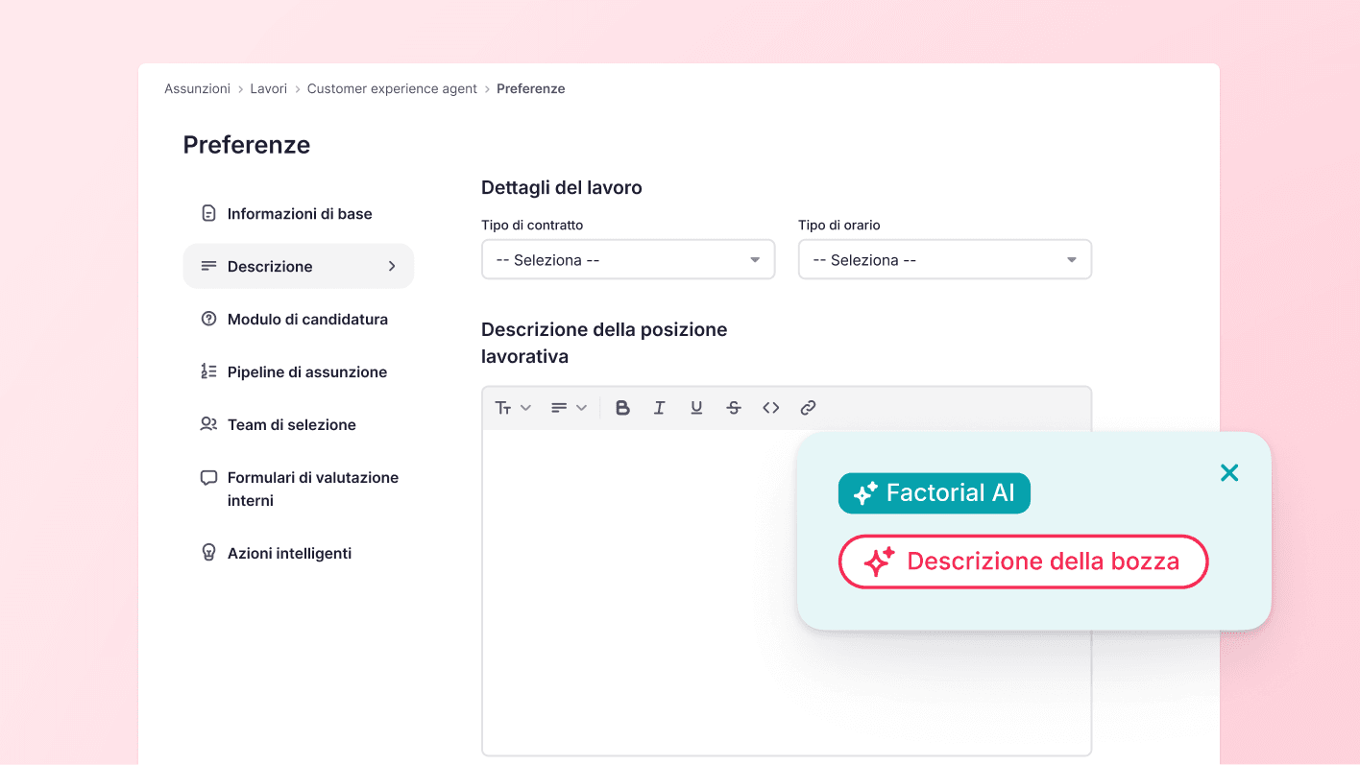This screenshot has width=1360, height=765.
Task: Open the text size dropdown in the editor
Action: coord(512,407)
